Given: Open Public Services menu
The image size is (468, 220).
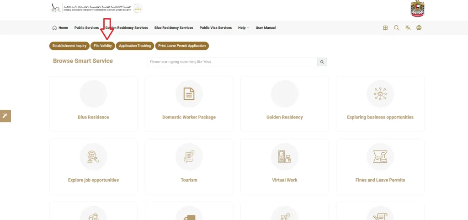Looking at the screenshot, I should (86, 28).
